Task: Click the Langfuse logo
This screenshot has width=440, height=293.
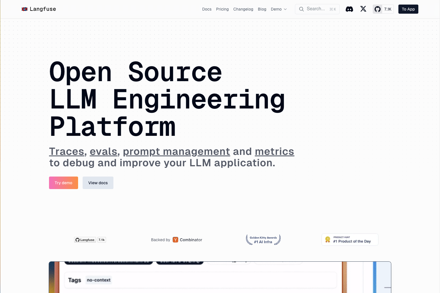Action: point(38,9)
